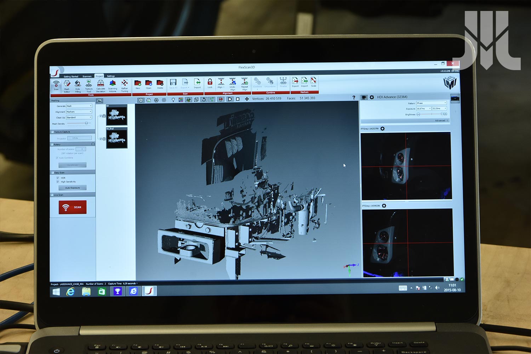Select the Project tab

coord(99,76)
